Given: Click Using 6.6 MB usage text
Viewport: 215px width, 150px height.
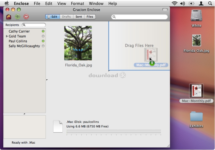Looking at the screenshot, I should coord(87,126).
